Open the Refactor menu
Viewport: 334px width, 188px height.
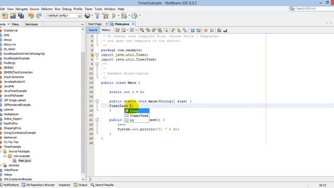tap(47, 9)
